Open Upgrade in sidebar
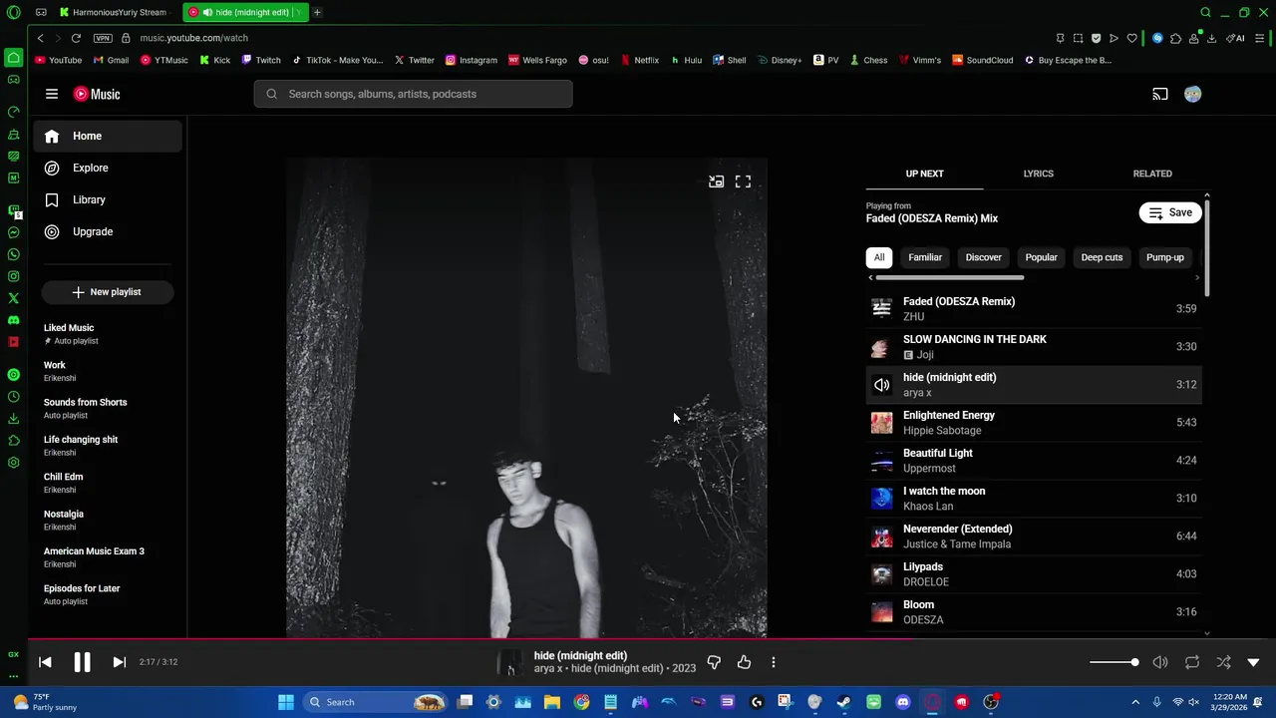 click(108, 231)
